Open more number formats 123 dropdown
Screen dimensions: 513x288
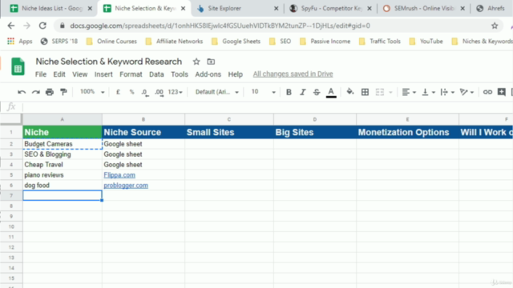175,92
